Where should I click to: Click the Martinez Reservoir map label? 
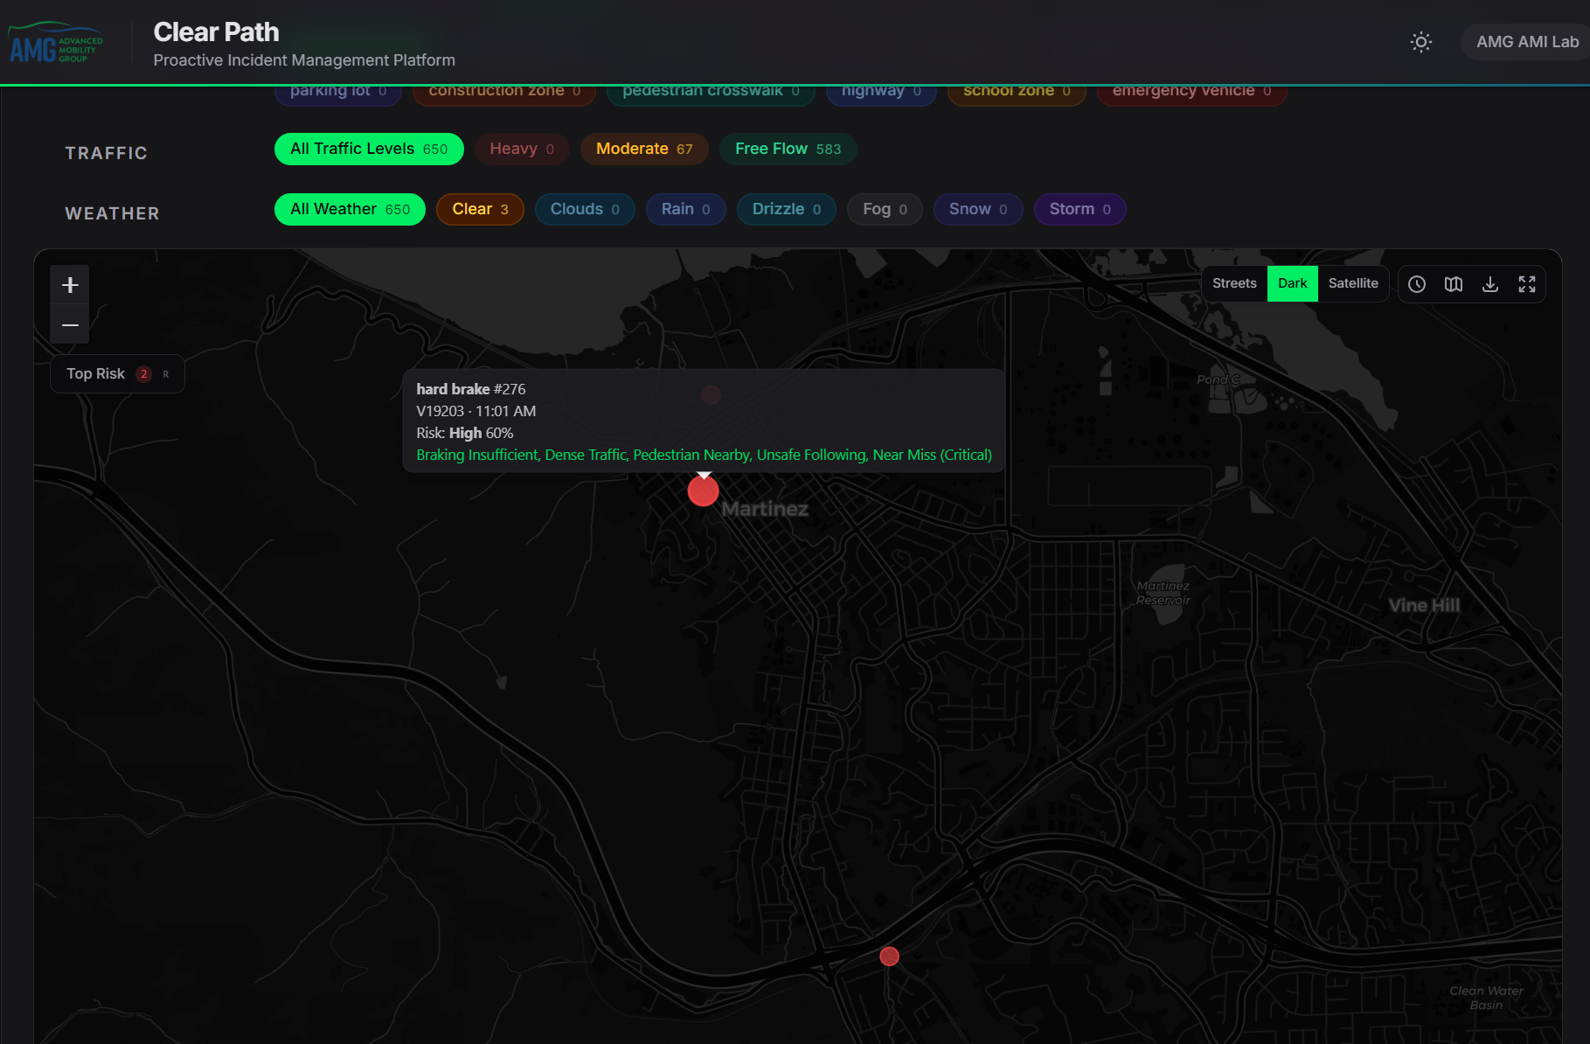tap(1163, 593)
